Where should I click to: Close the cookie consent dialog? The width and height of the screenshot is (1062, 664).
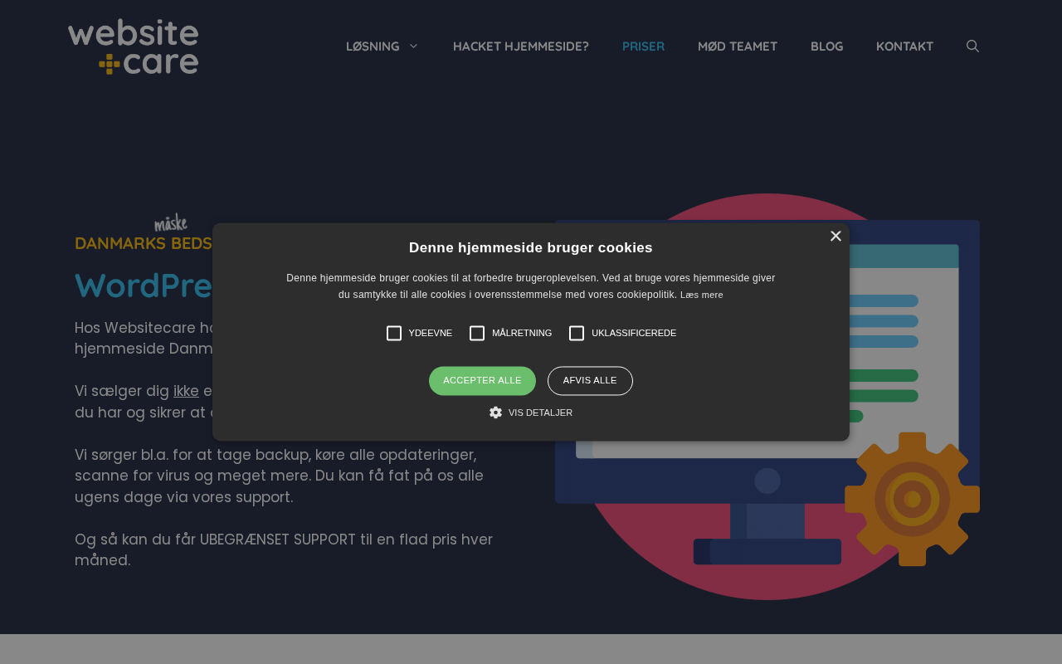pyautogui.click(x=835, y=236)
